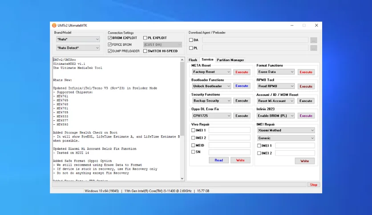Toggle BROM EXPLOIT checkbox
The image size is (372, 215).
tap(109, 38)
